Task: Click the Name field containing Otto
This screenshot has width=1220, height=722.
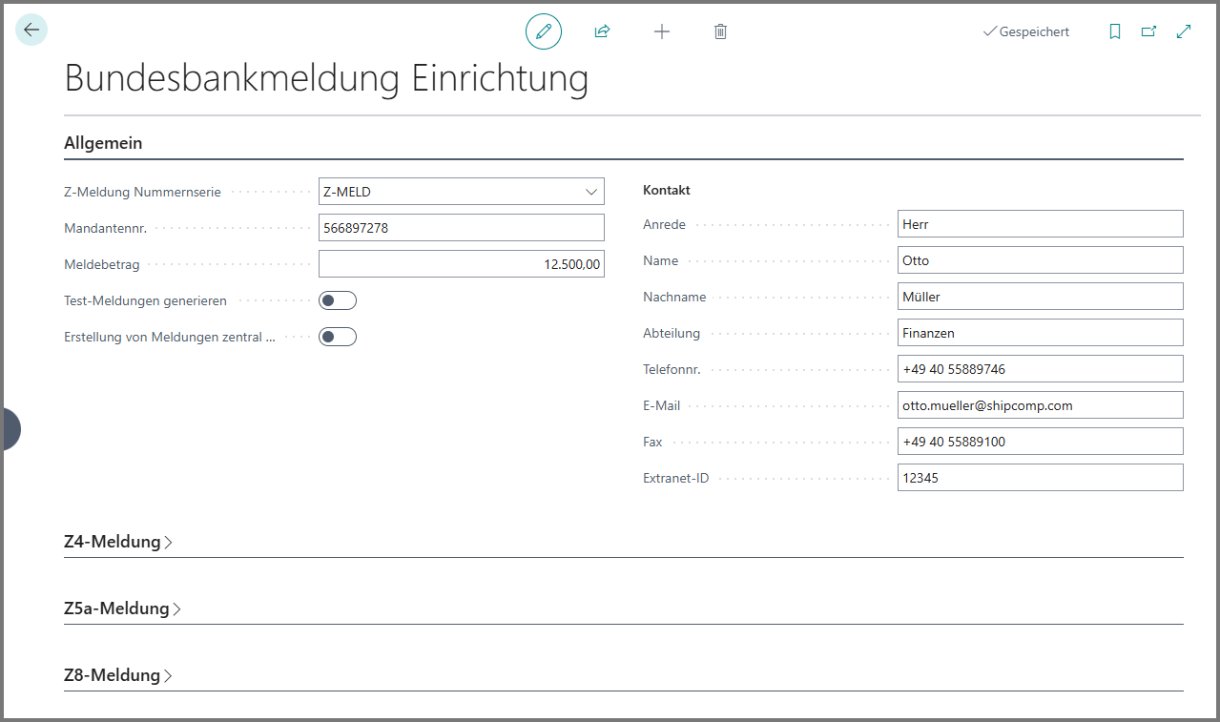Action: pyautogui.click(x=1040, y=260)
